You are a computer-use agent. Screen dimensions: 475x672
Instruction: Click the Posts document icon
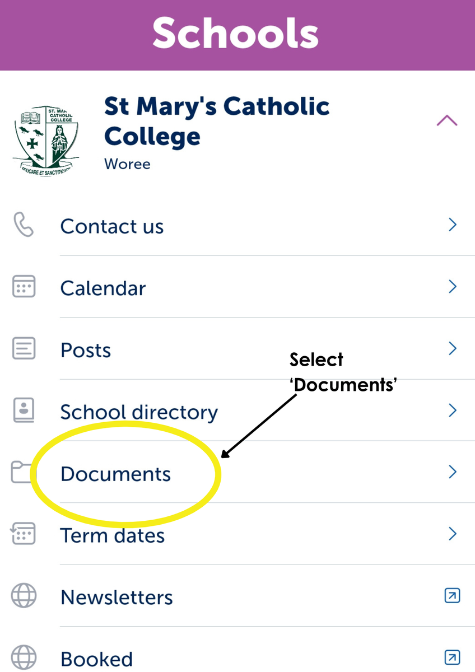24,349
